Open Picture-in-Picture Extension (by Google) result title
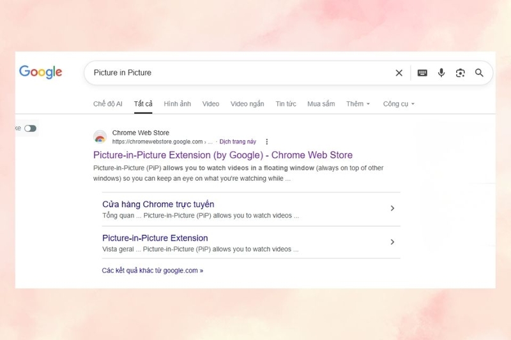The image size is (511, 340). tap(223, 155)
